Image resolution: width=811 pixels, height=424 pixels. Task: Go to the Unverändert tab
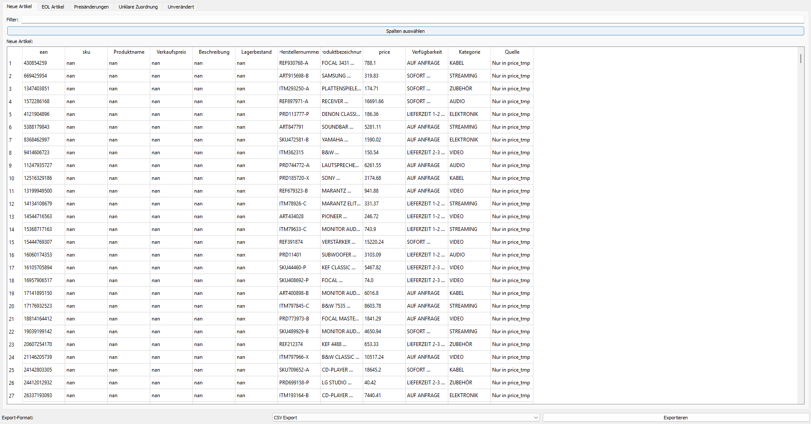[x=181, y=7]
